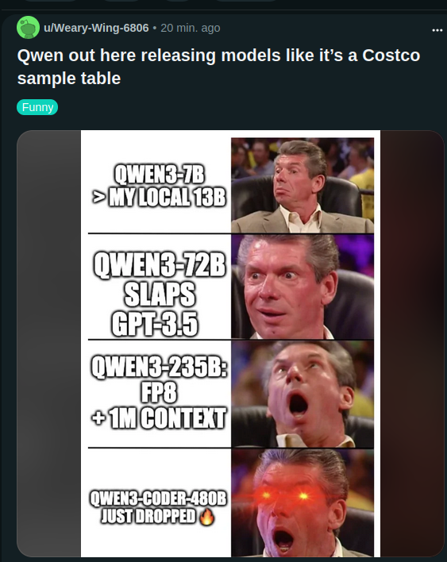Screen dimensions: 447x562
Task: Filter by the Funny flair tag
Action: tap(37, 107)
